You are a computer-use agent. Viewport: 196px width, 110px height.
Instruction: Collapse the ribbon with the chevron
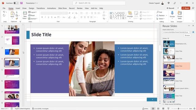point(193,21)
